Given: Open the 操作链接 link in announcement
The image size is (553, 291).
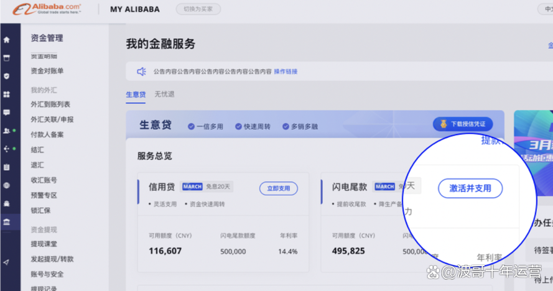Looking at the screenshot, I should (x=286, y=72).
